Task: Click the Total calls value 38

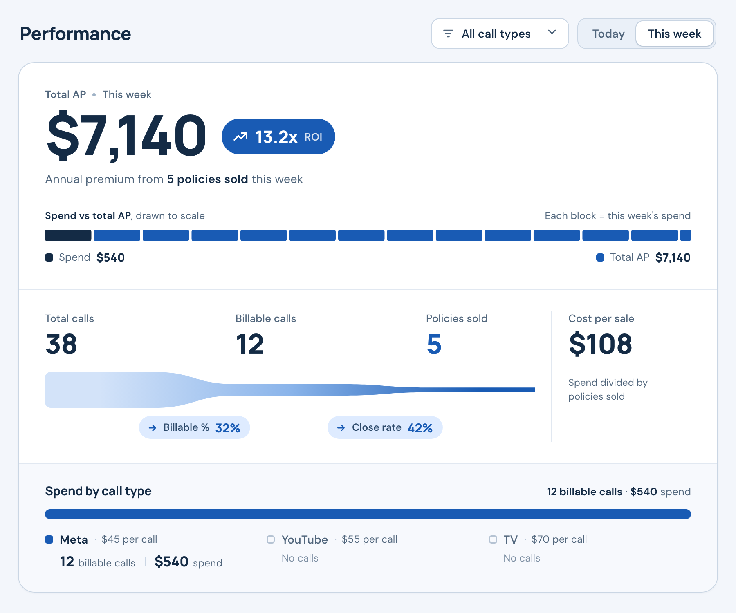Action: tap(61, 344)
